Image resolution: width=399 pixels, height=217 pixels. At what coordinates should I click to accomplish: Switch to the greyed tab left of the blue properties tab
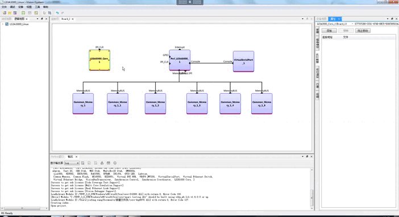coord(322,19)
